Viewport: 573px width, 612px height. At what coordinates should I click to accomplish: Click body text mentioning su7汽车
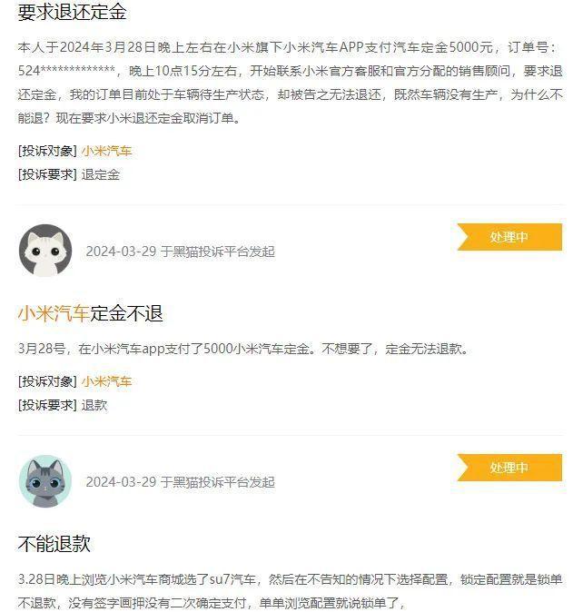pos(290,591)
